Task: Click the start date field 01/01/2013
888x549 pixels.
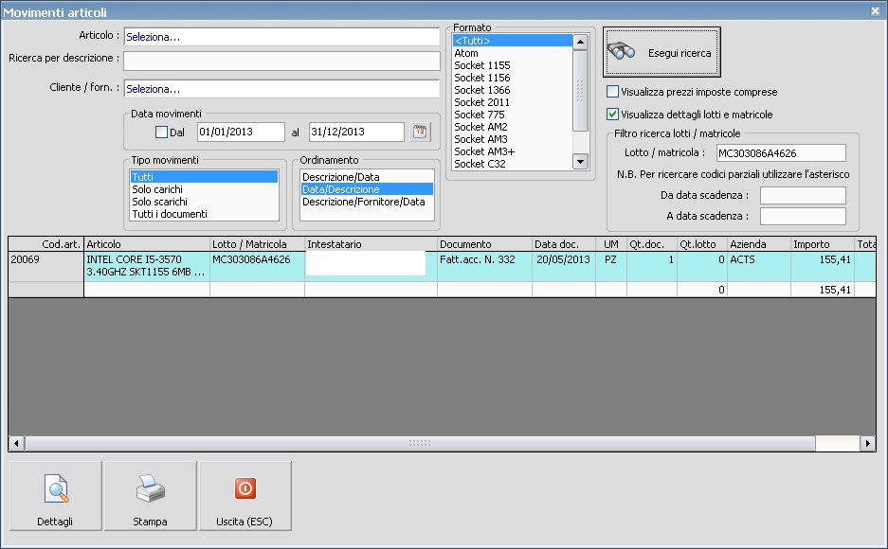Action: pos(241,132)
